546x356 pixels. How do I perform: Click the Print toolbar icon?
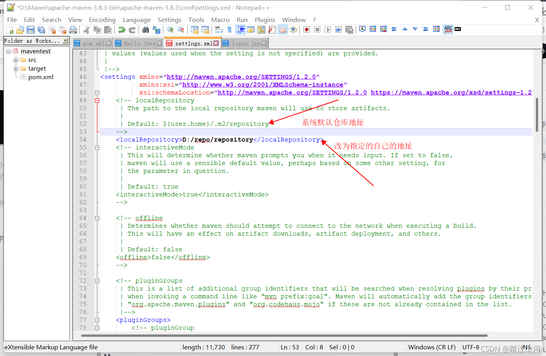pos(73,30)
